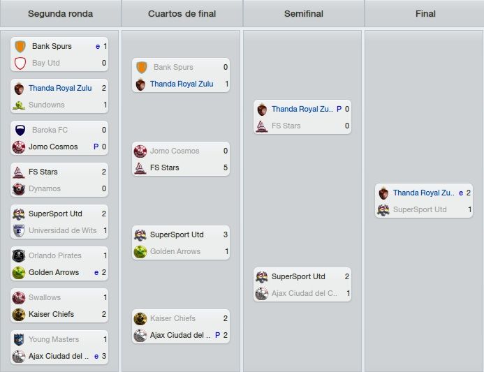This screenshot has height=372, width=484.
Task: Click the Bank Spurs crest in Segunda ronda
Action: (20, 46)
